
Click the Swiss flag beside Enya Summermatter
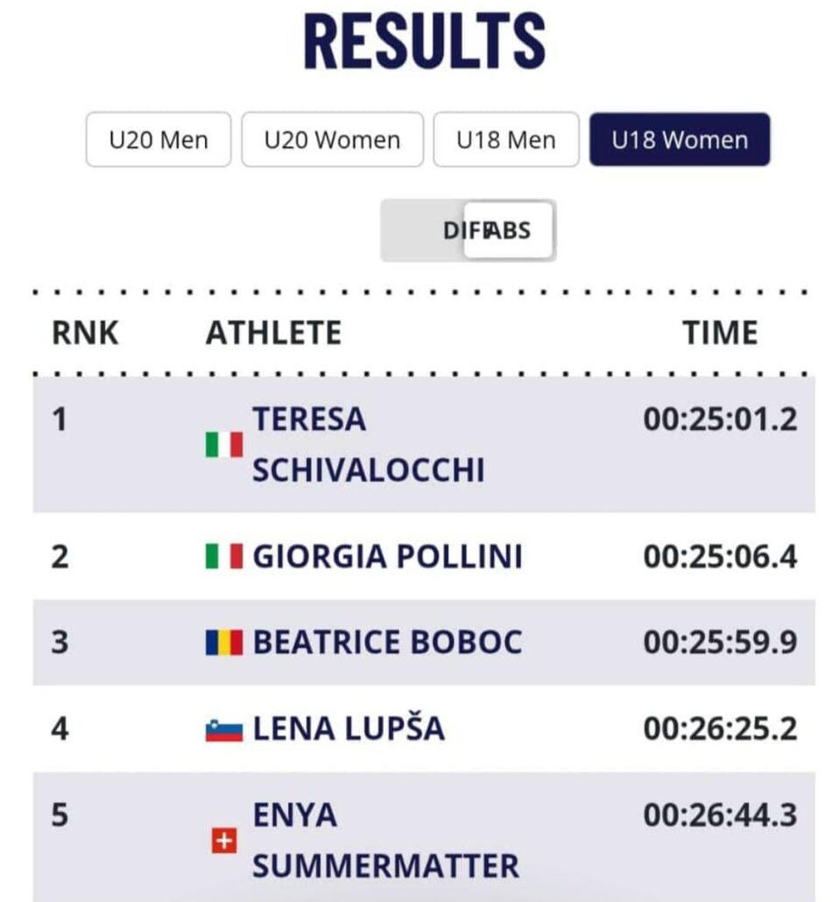coord(224,842)
